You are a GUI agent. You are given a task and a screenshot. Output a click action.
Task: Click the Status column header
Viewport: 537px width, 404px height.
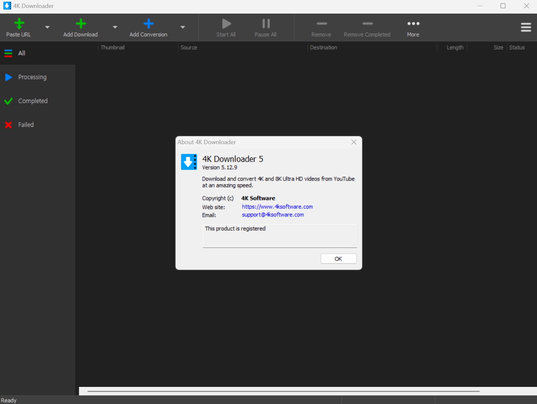click(521, 47)
